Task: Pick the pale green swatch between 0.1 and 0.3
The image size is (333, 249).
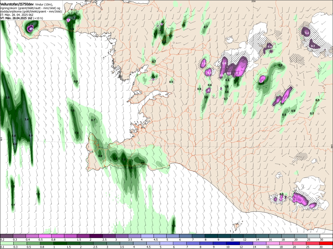Action: 7,244
